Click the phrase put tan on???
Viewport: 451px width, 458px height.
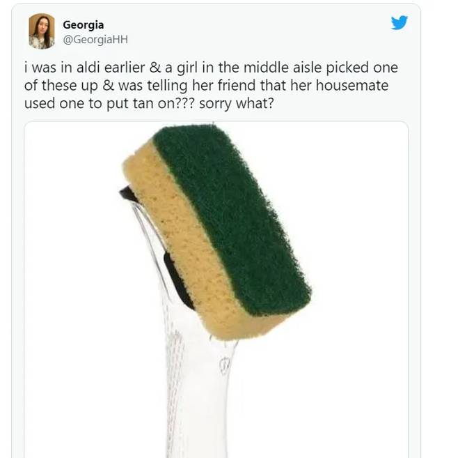[x=150, y=104]
